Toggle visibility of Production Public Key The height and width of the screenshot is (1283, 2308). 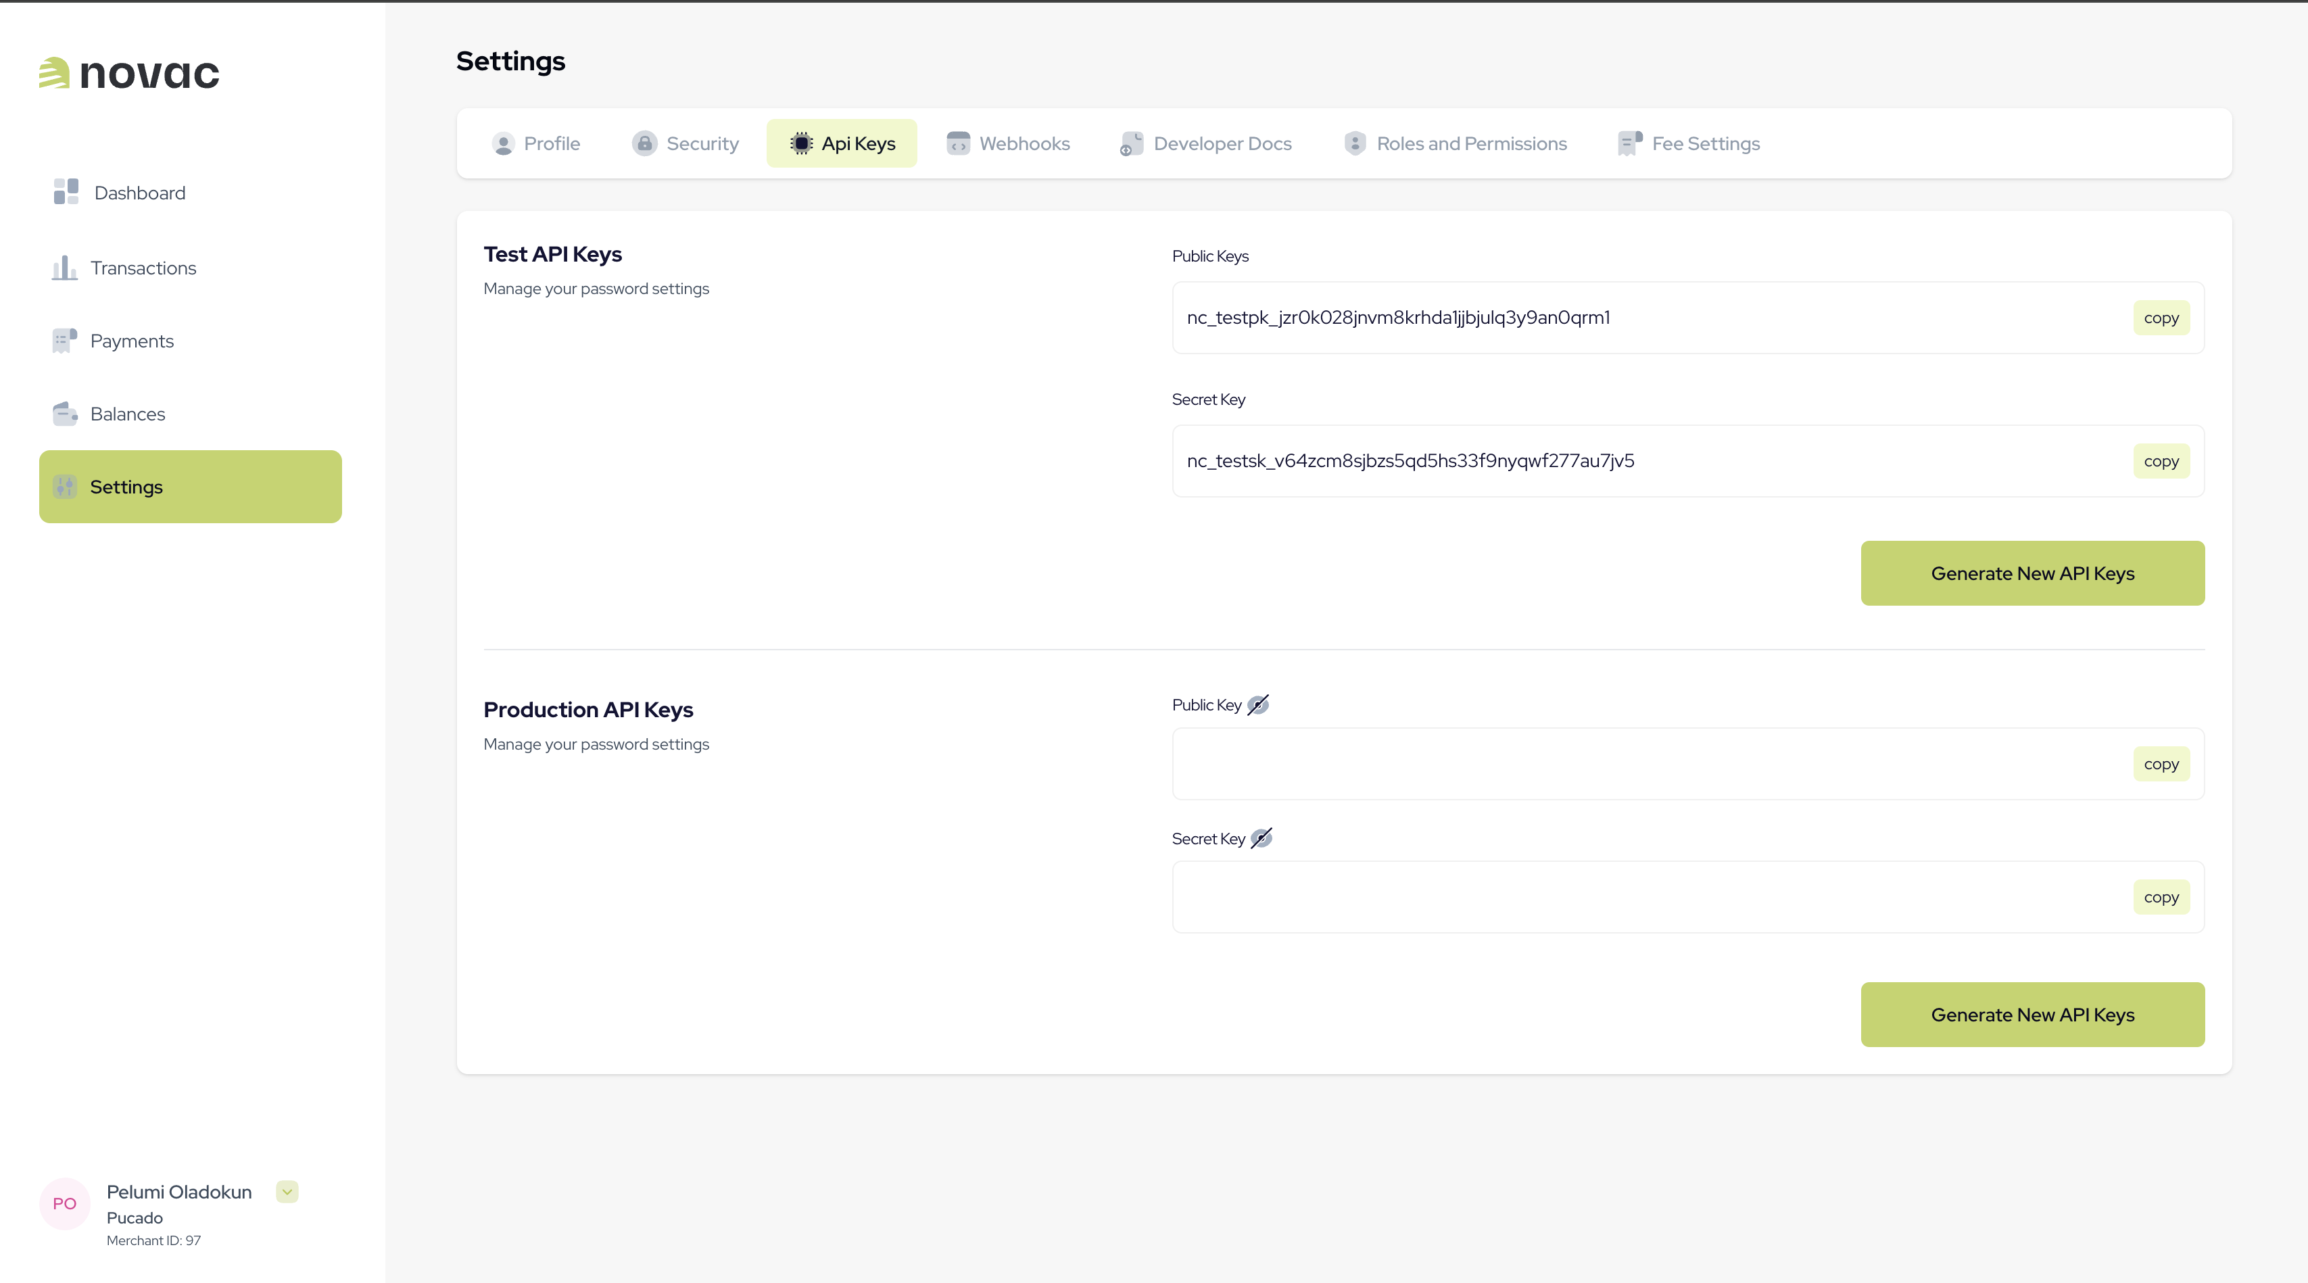tap(1258, 705)
